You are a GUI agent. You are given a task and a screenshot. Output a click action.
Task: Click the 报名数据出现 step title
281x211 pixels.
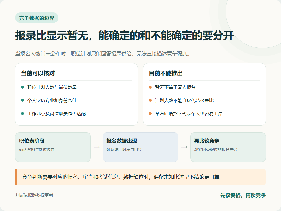pos(122,141)
